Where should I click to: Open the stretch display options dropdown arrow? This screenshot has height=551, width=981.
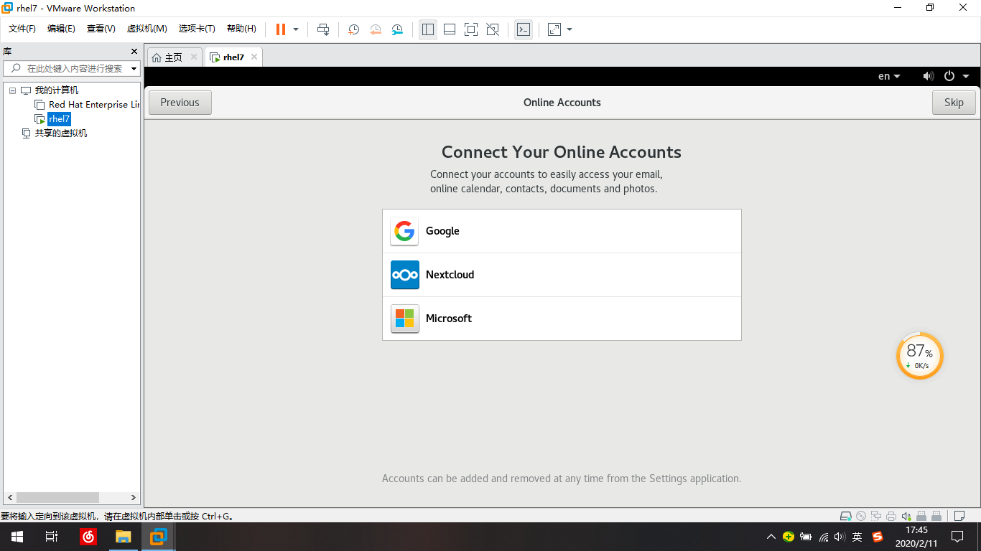[x=569, y=29]
